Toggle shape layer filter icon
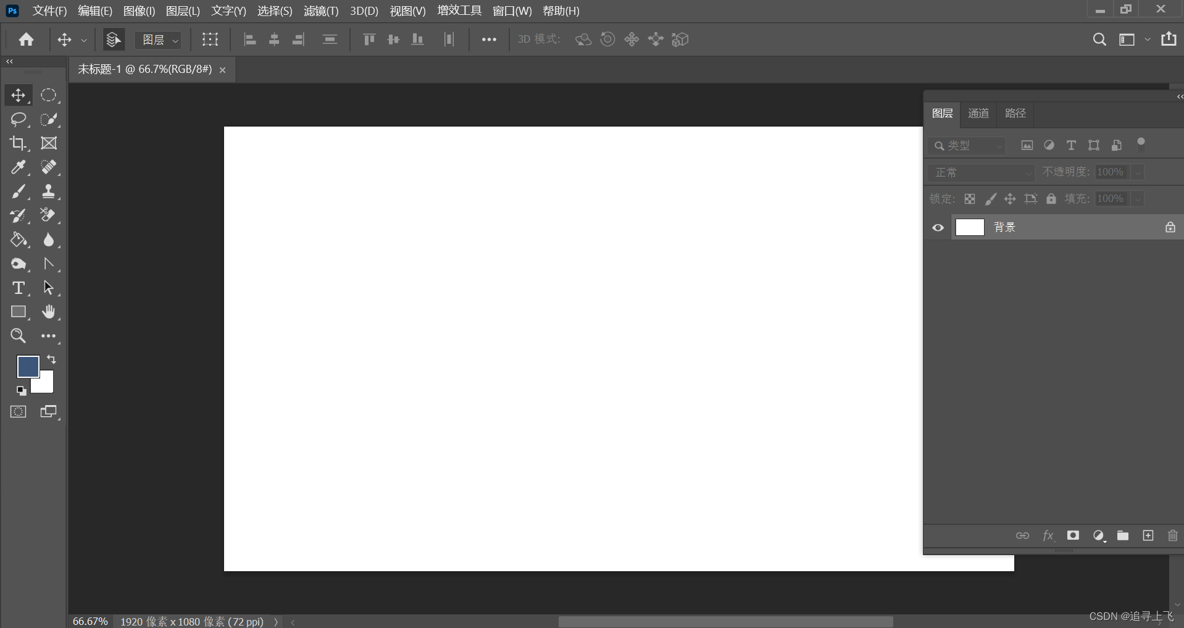The height and width of the screenshot is (628, 1184). pos(1094,145)
